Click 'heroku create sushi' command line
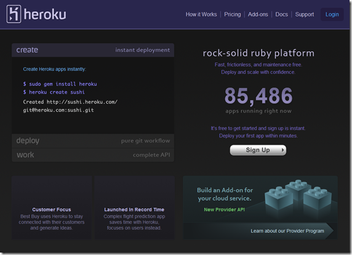This screenshot has width=352, height=255. pos(54,92)
